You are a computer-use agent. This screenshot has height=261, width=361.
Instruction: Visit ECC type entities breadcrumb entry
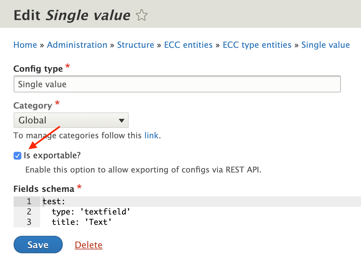pos(257,45)
